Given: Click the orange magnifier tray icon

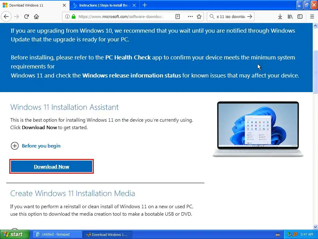Looking at the screenshot, I should point(295,234).
